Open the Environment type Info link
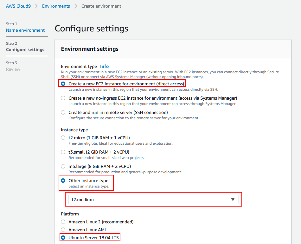The height and width of the screenshot is (244, 301). 104,66
